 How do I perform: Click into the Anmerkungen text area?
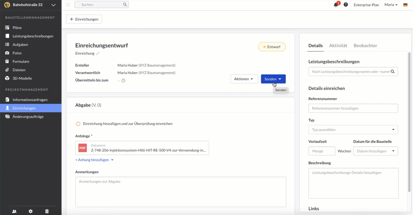pyautogui.click(x=181, y=192)
